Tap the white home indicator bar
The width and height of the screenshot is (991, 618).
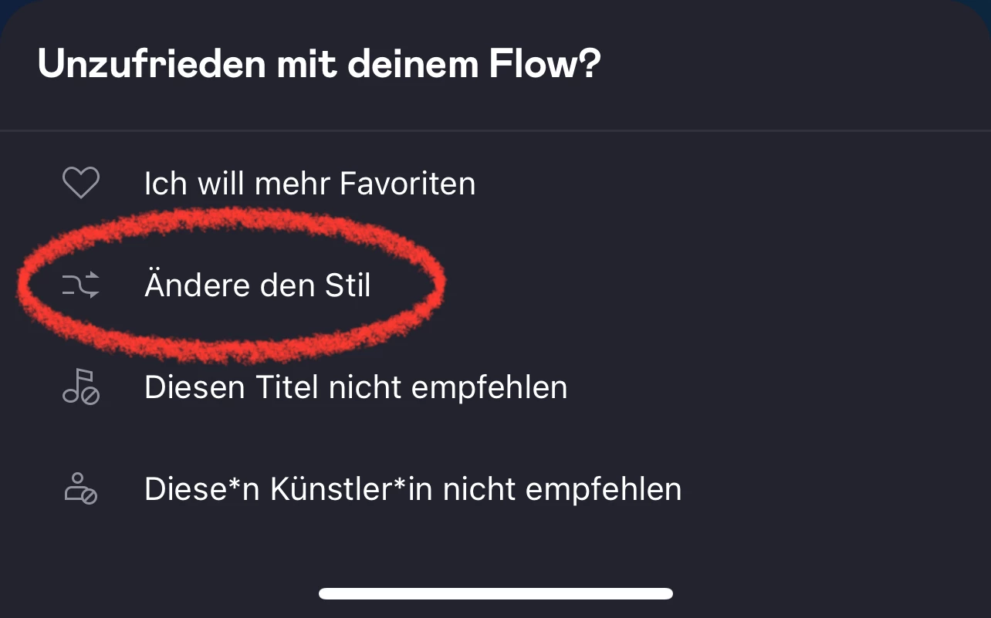[x=495, y=593]
